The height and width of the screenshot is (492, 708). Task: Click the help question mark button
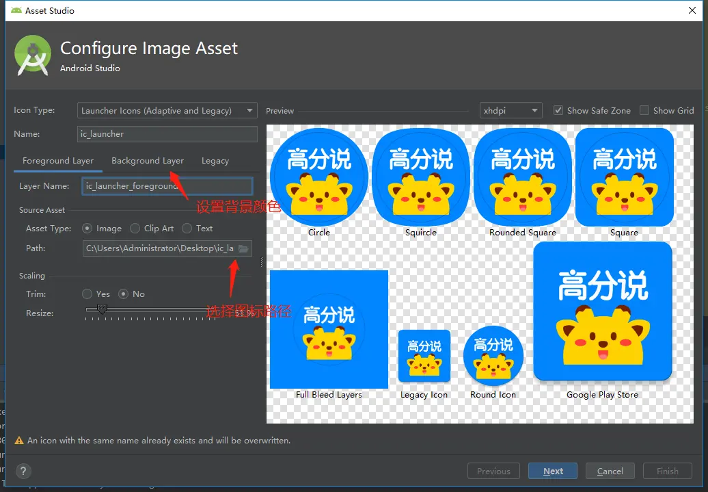point(23,471)
